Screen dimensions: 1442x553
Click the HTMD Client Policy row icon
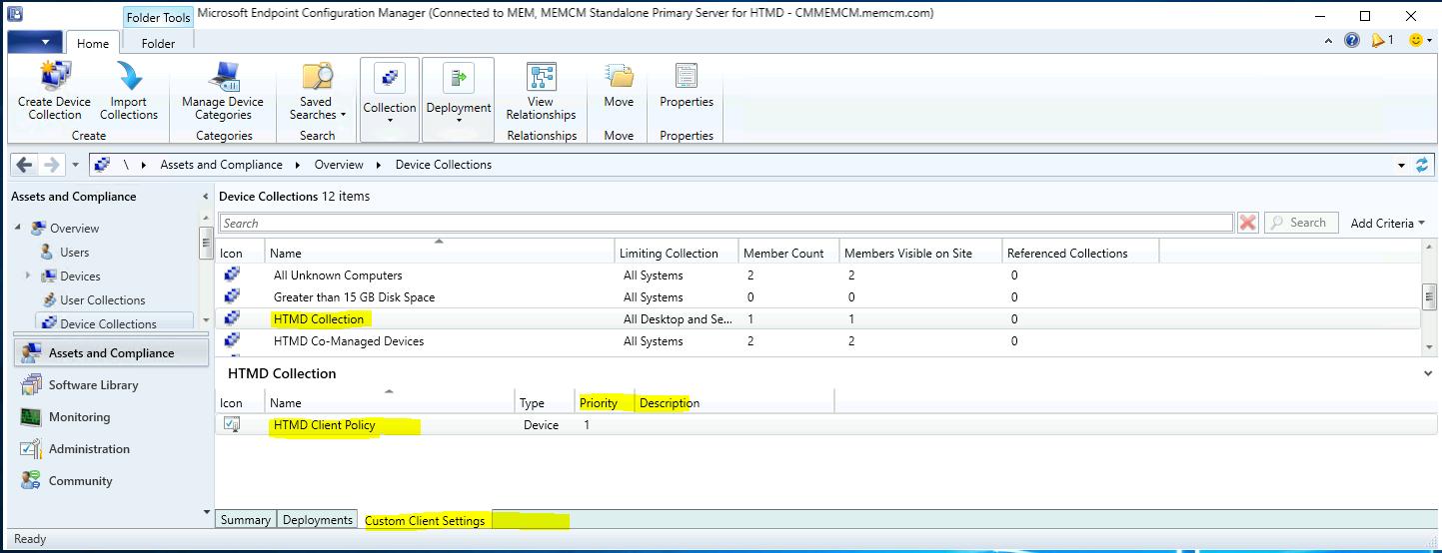point(232,425)
